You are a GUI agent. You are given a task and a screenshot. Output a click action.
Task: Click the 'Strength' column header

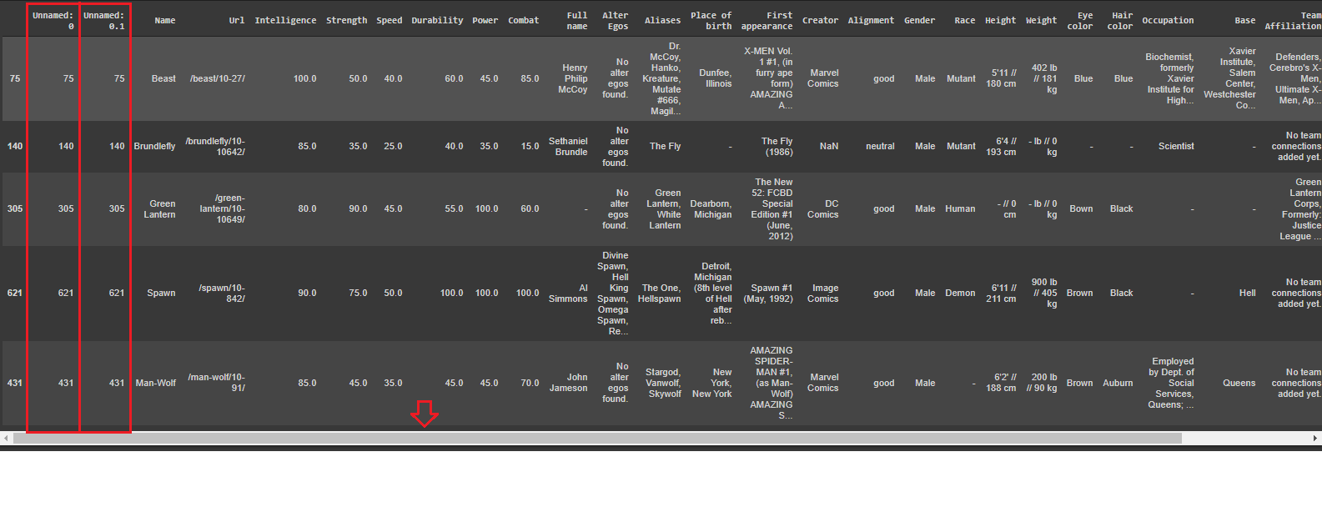(346, 20)
